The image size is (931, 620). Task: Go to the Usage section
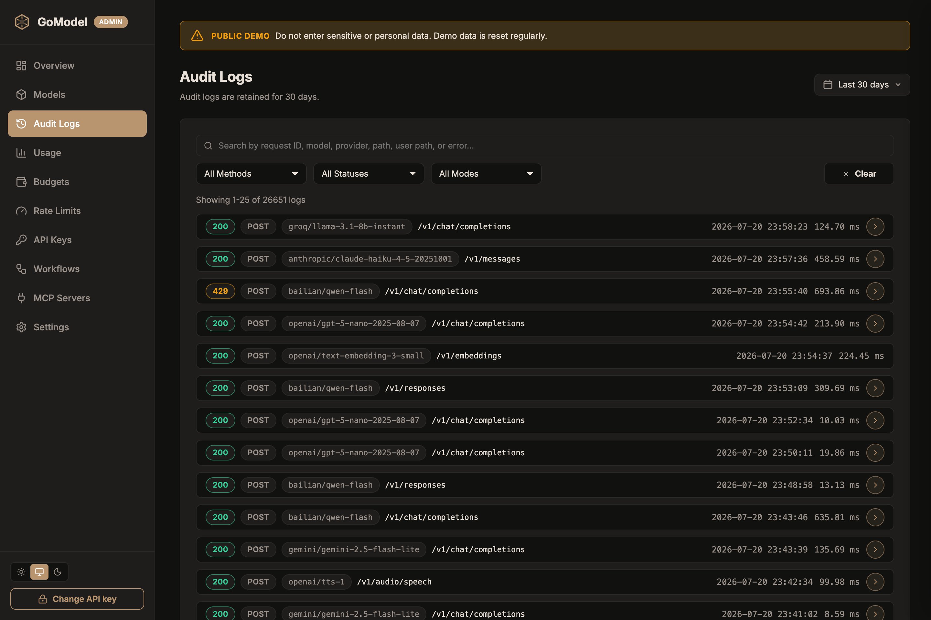point(77,153)
